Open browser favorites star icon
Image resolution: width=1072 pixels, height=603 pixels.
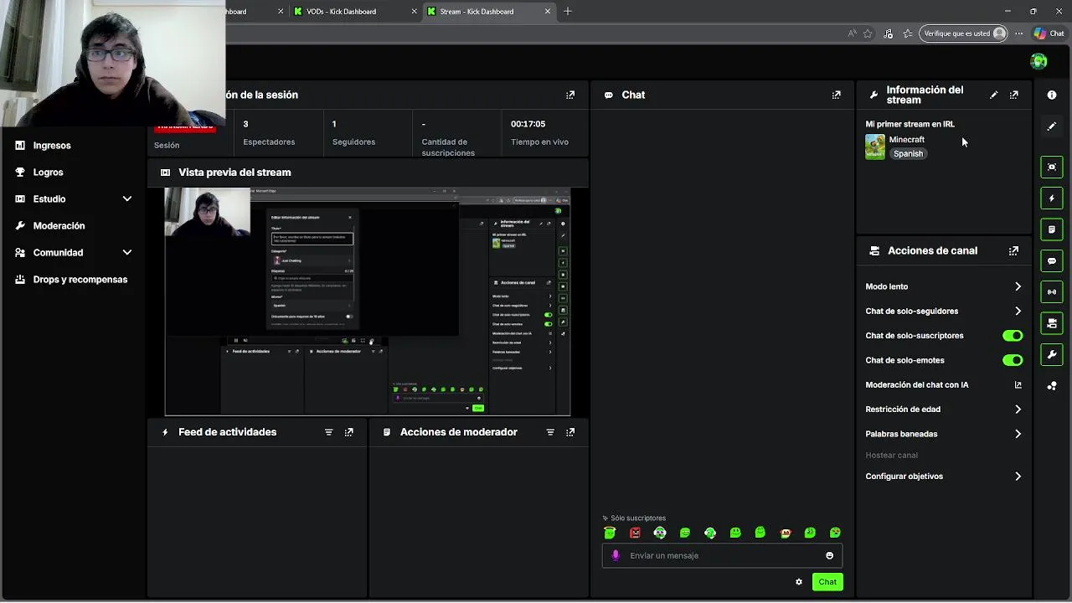click(x=868, y=33)
